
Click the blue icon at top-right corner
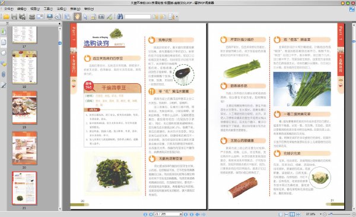click(x=352, y=10)
